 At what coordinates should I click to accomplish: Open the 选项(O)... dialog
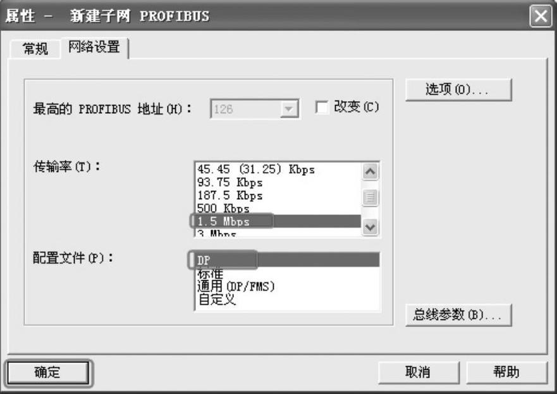coord(458,90)
